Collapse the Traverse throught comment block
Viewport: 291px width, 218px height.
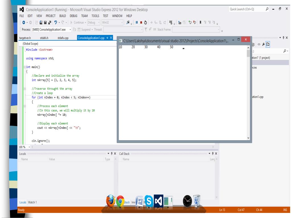(25, 89)
